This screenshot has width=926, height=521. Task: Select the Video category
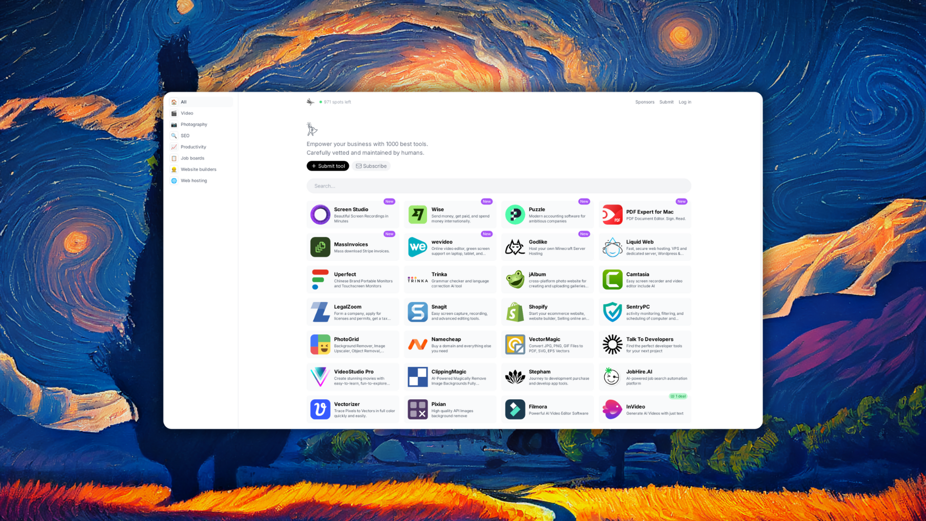[x=201, y=113]
